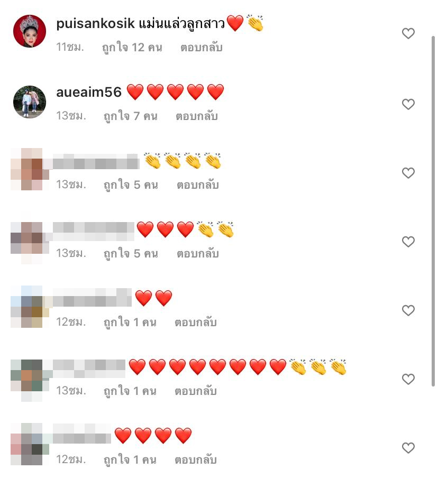Like aueaim56's comment with the heart icon
This screenshot has height=488, width=438.
point(408,104)
